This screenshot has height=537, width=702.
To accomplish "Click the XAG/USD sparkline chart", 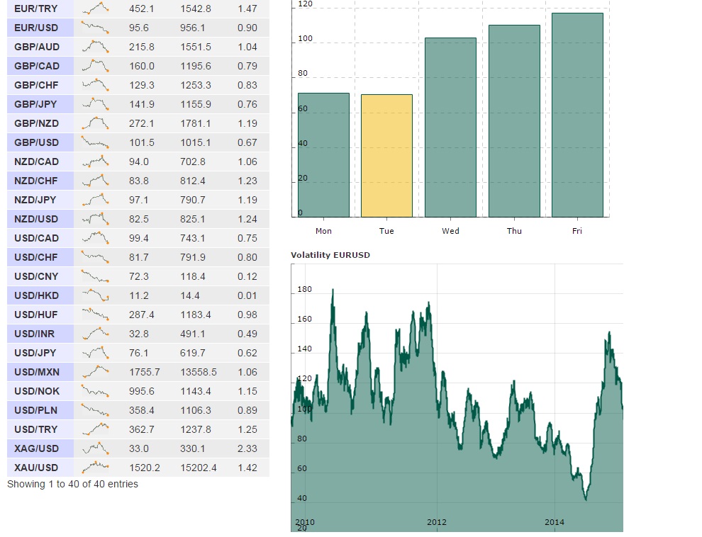I will (x=95, y=448).
